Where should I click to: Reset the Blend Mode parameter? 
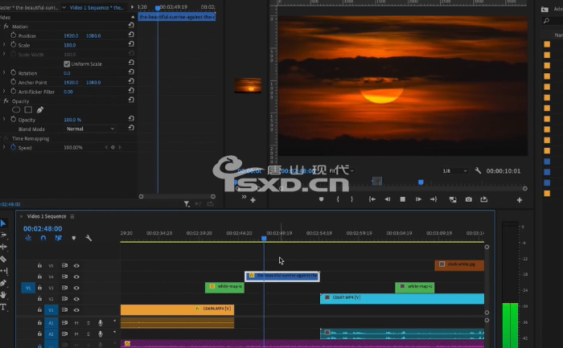point(131,129)
